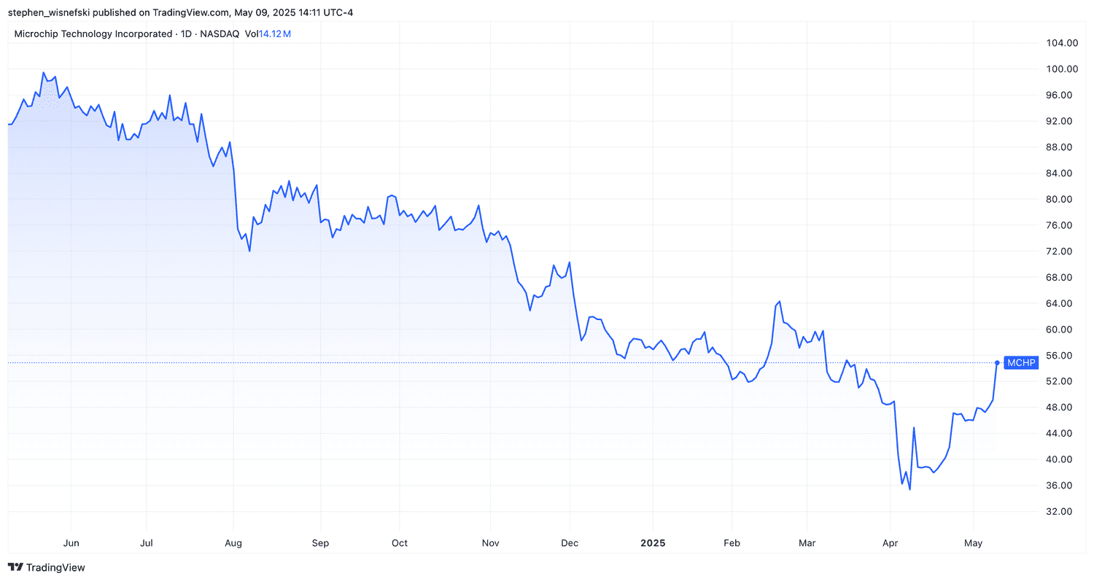Click the 80.00 price axis label
The width and height of the screenshot is (1094, 581).
(1060, 199)
